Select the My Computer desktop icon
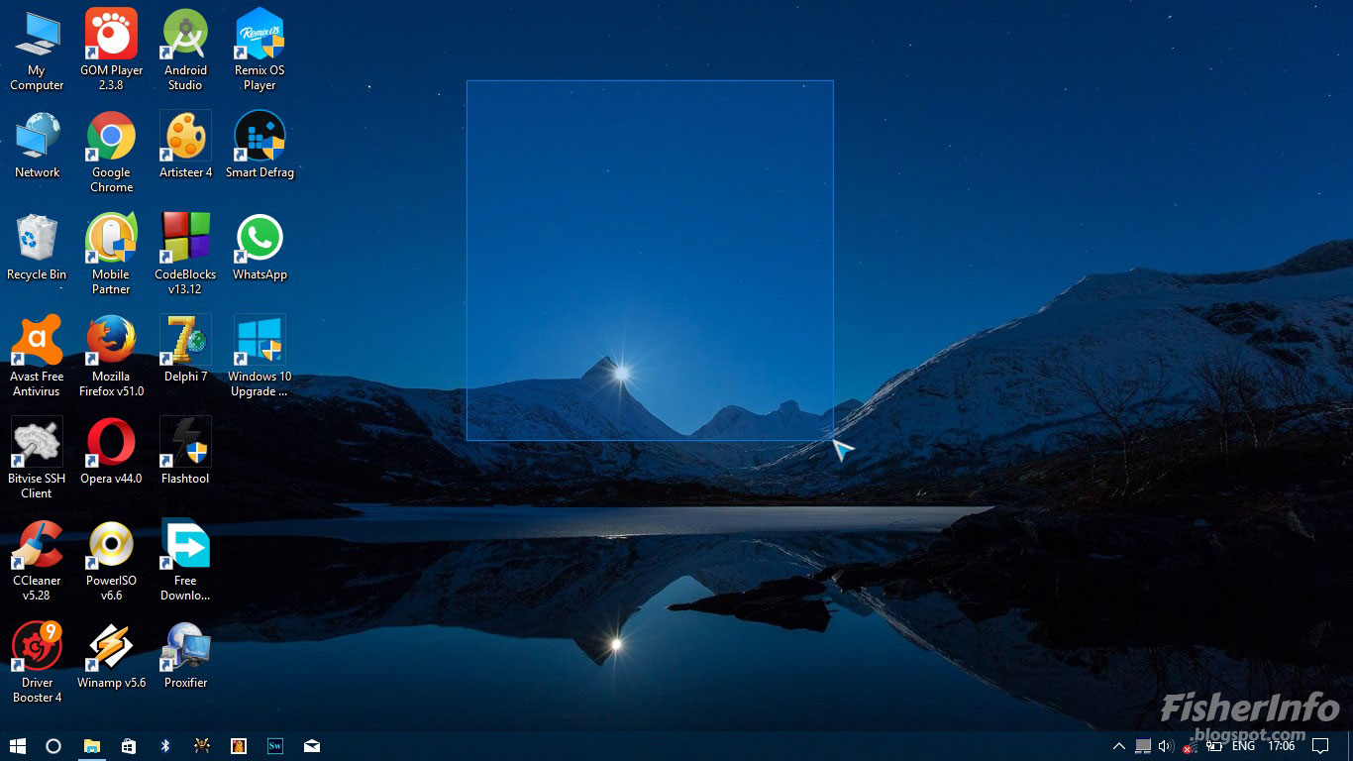The height and width of the screenshot is (761, 1353). (x=37, y=50)
